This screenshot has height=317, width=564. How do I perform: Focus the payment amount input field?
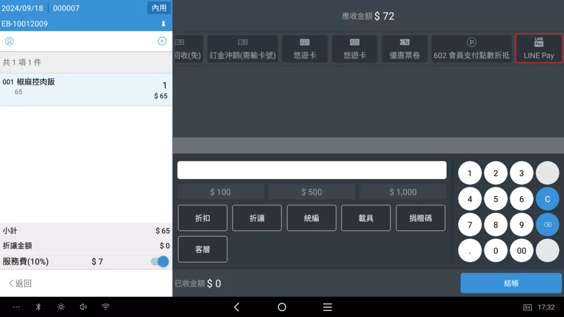pyautogui.click(x=312, y=170)
